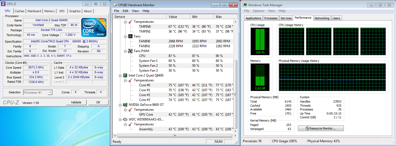Switch to the Processes tab in Task Manager

coord(271,18)
